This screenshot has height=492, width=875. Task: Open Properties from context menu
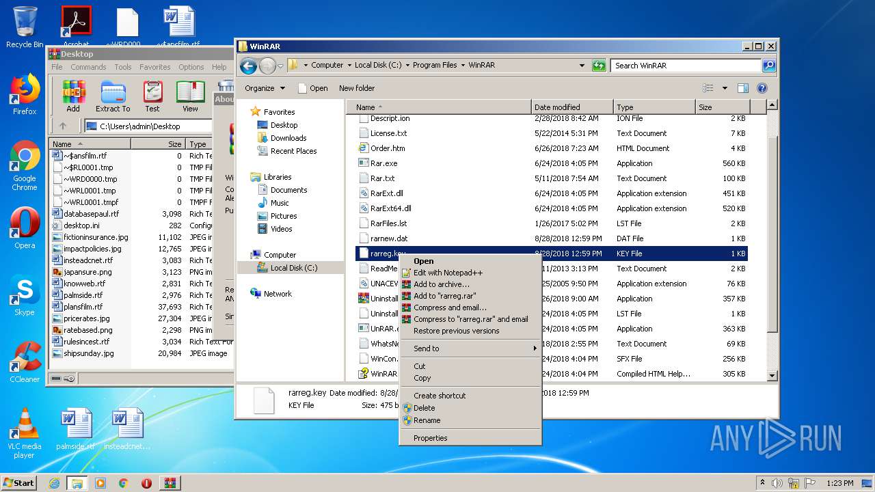click(x=470, y=438)
